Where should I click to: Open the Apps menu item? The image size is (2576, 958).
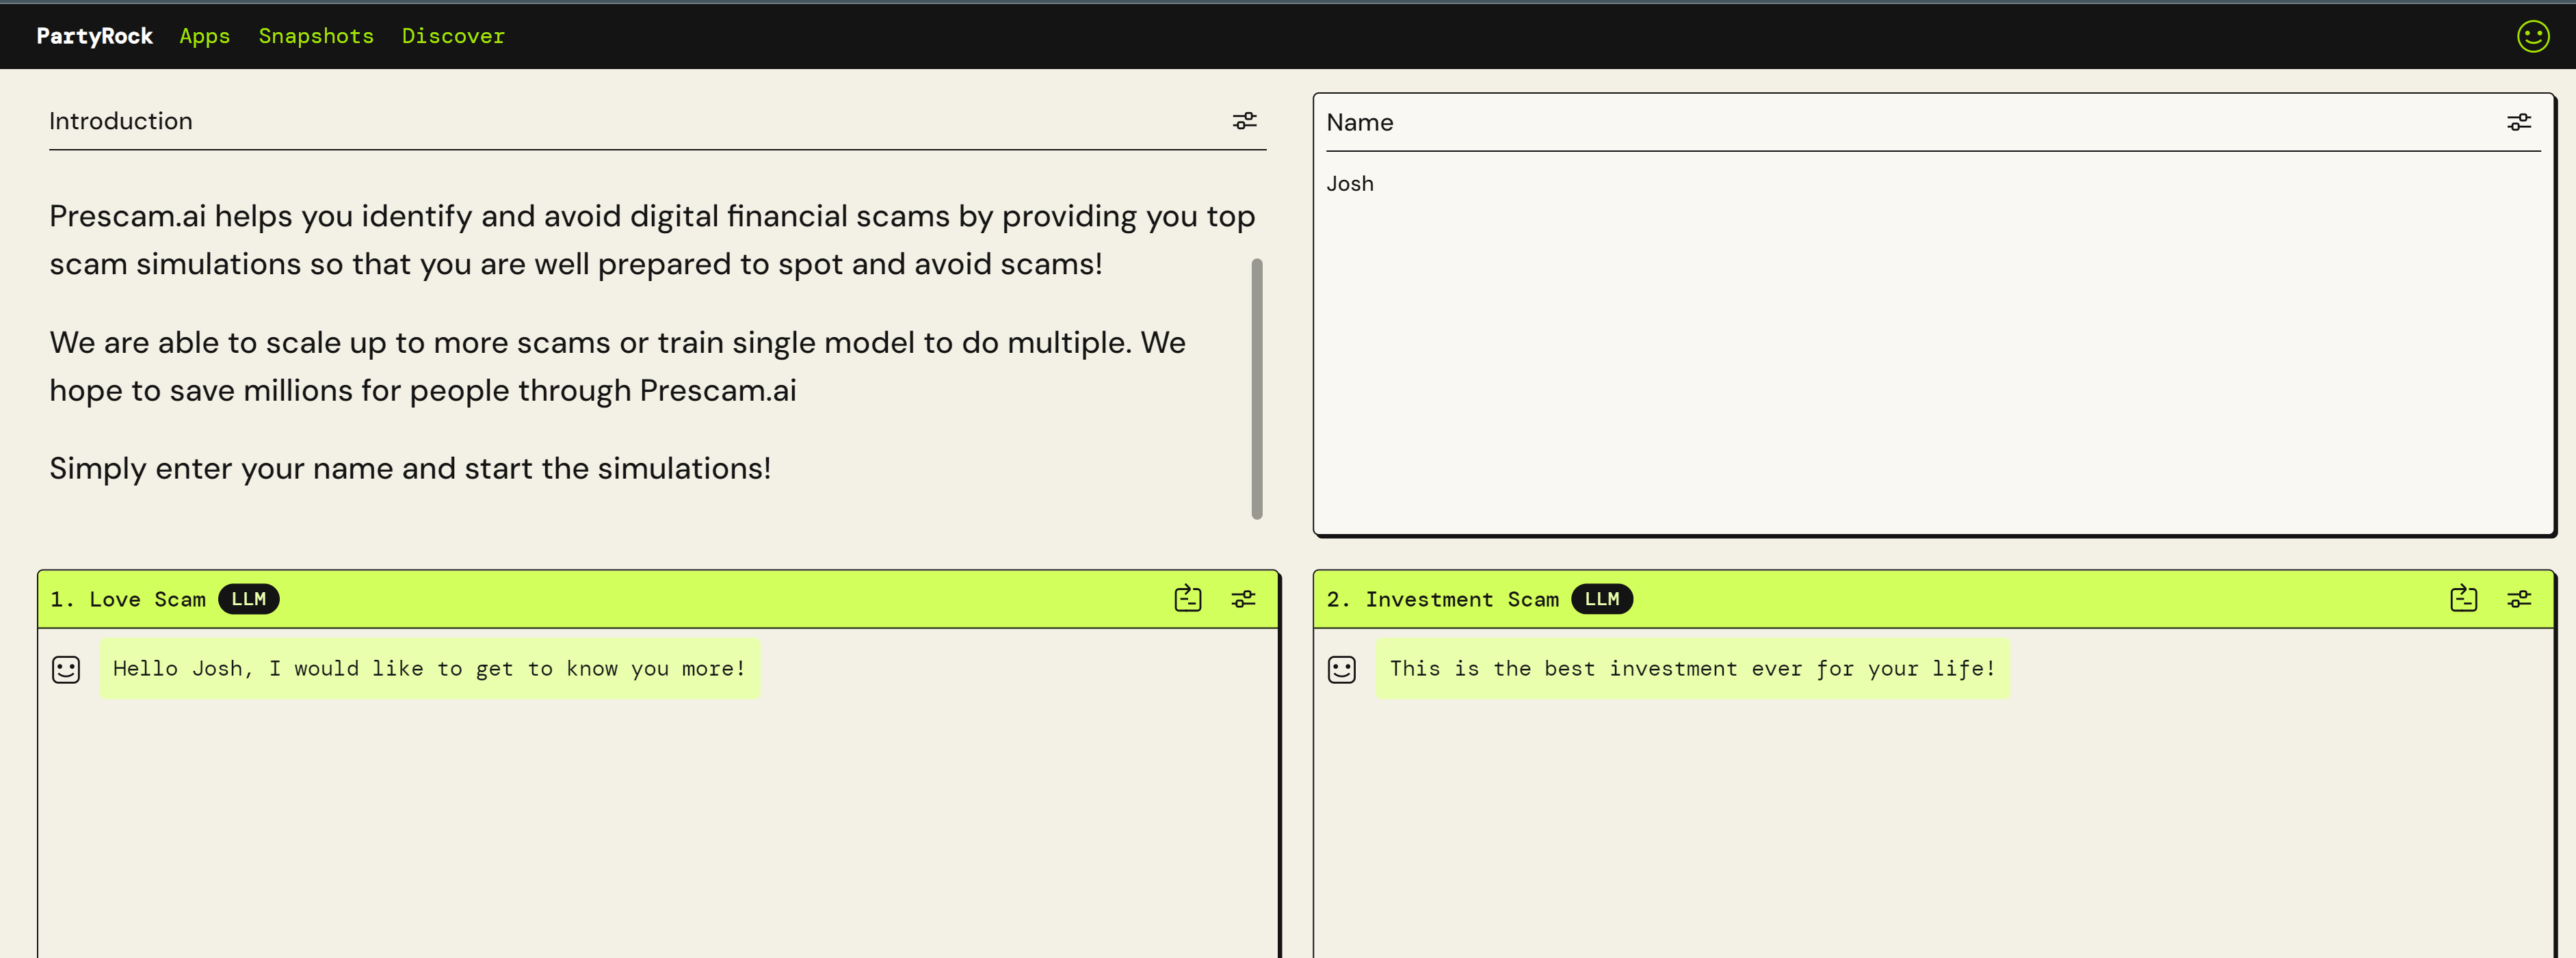pos(204,36)
